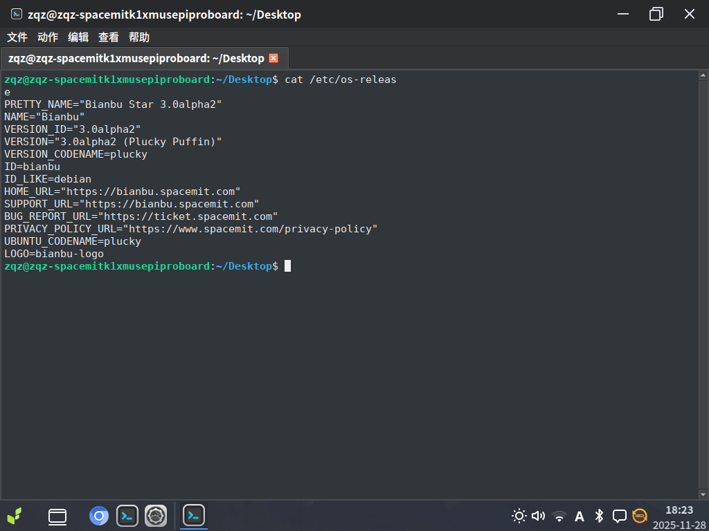
Task: Click the terminal icon in title bar
Action: (17, 14)
